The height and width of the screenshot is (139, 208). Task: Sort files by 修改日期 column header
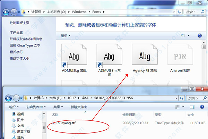pos(130,115)
